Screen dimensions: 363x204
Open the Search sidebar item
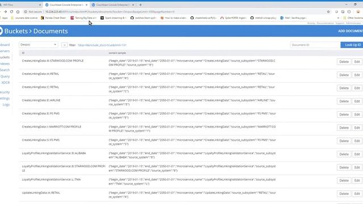(x=5, y=70)
